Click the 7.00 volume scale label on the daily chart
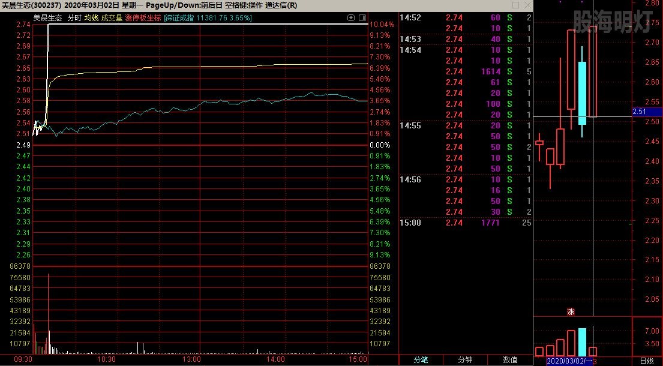663x366 pixels. click(652, 331)
